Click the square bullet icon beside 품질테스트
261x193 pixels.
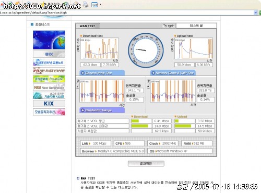pos(32,24)
